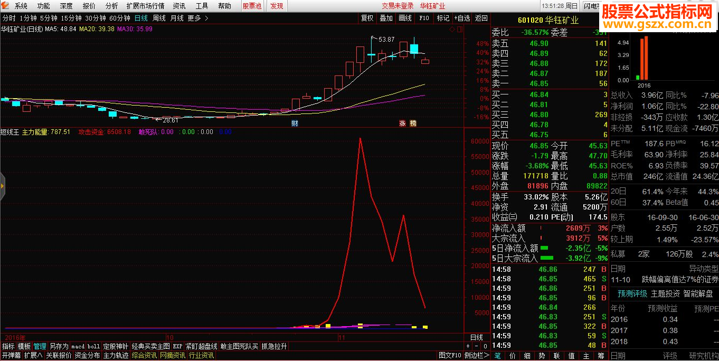This screenshot has height=361, width=719.
Task: Click the small square icon above chart
Action: point(459,29)
